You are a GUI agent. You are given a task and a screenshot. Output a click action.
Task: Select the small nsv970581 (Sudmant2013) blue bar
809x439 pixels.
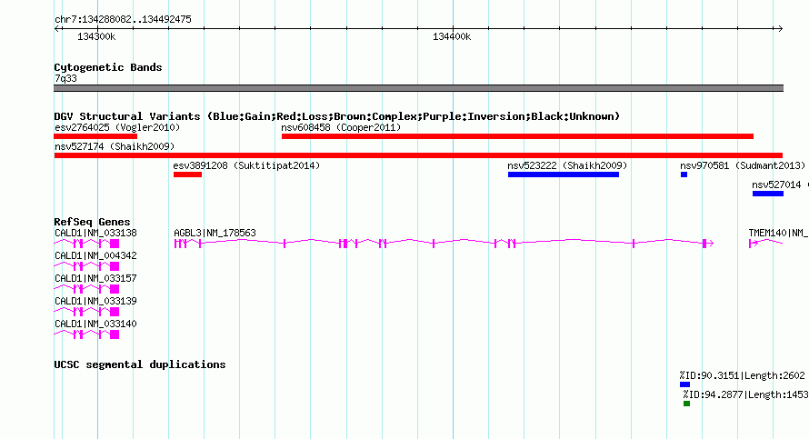(684, 175)
